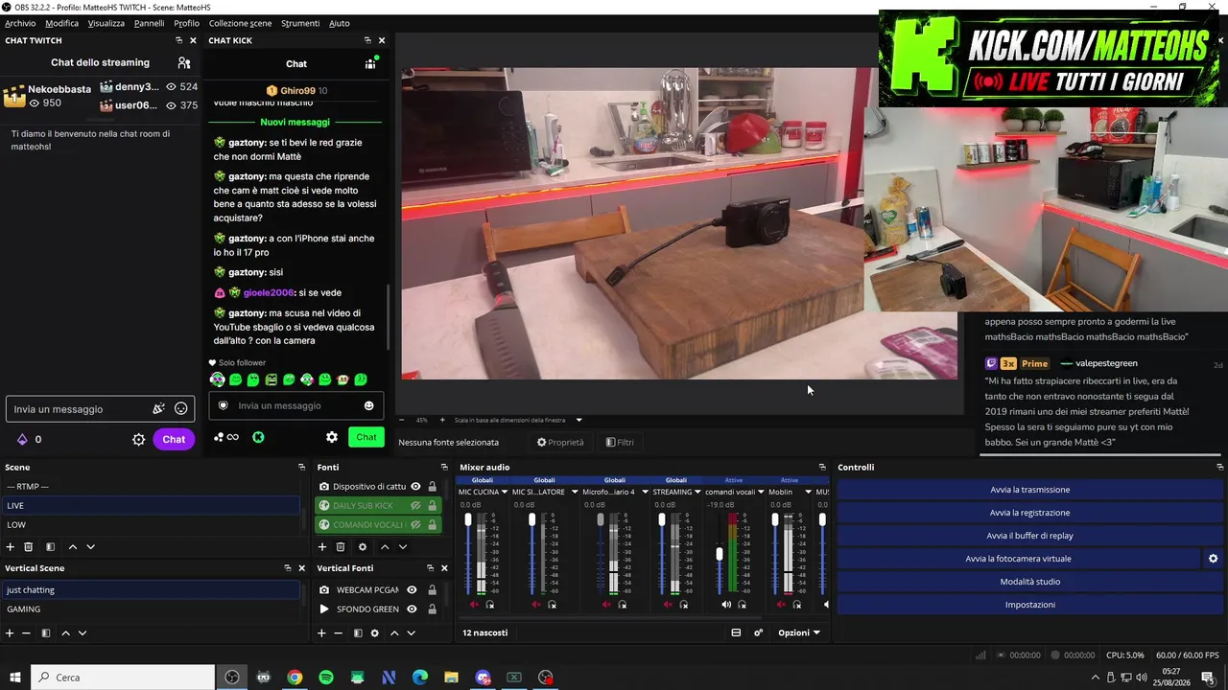Click Avvia la trasmissione button

[x=1029, y=490]
